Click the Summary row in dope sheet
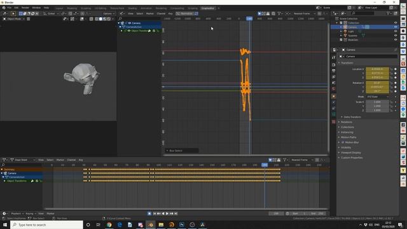This screenshot has width=407, height=229. pos(21,170)
